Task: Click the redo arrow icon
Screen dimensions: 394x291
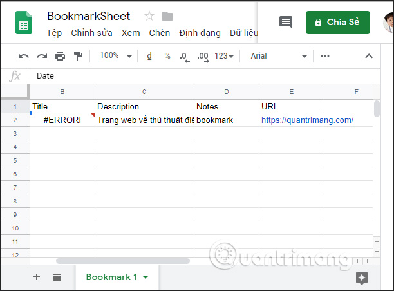Action: point(42,56)
